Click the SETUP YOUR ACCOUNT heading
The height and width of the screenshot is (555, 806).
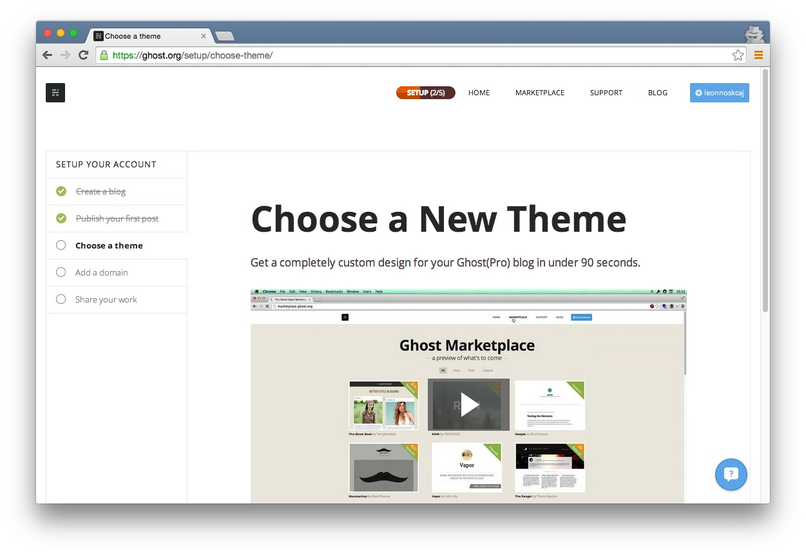coord(106,164)
